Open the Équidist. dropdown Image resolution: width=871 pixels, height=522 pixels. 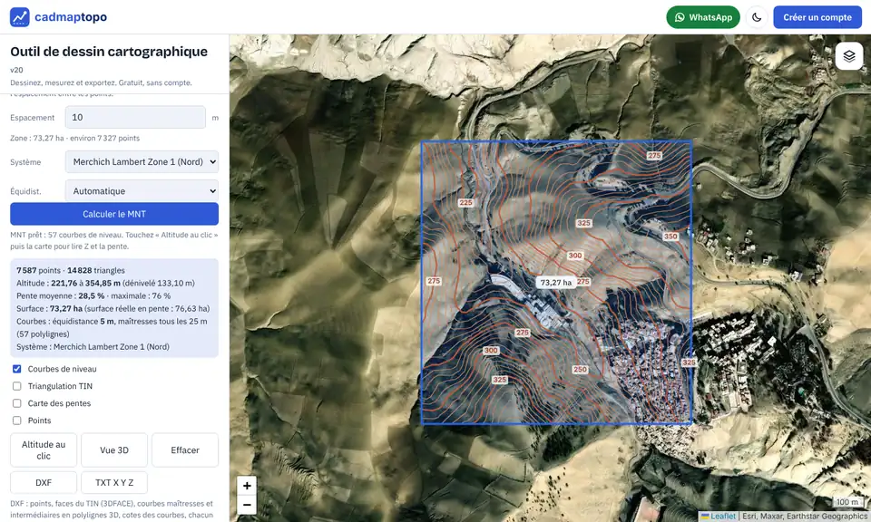(142, 191)
